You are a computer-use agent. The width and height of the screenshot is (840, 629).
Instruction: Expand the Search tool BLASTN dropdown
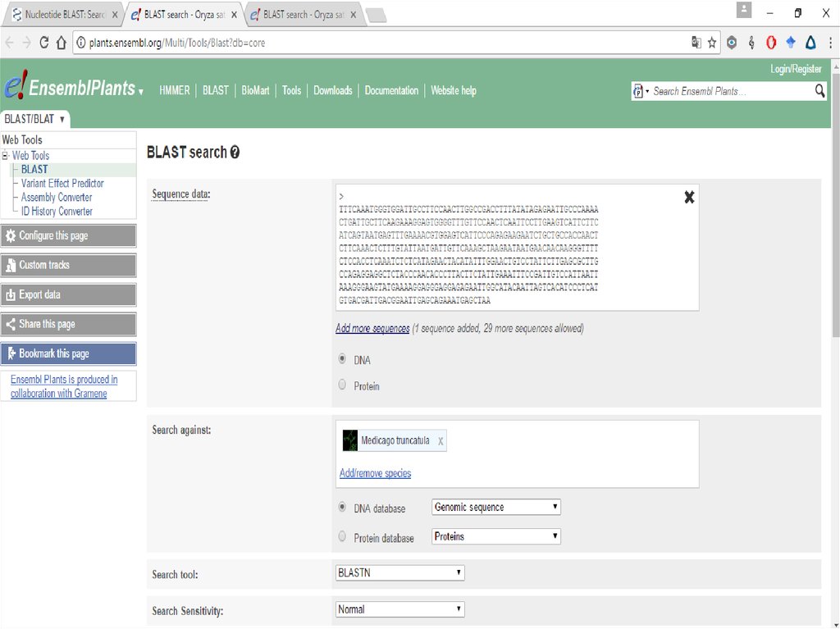[400, 573]
